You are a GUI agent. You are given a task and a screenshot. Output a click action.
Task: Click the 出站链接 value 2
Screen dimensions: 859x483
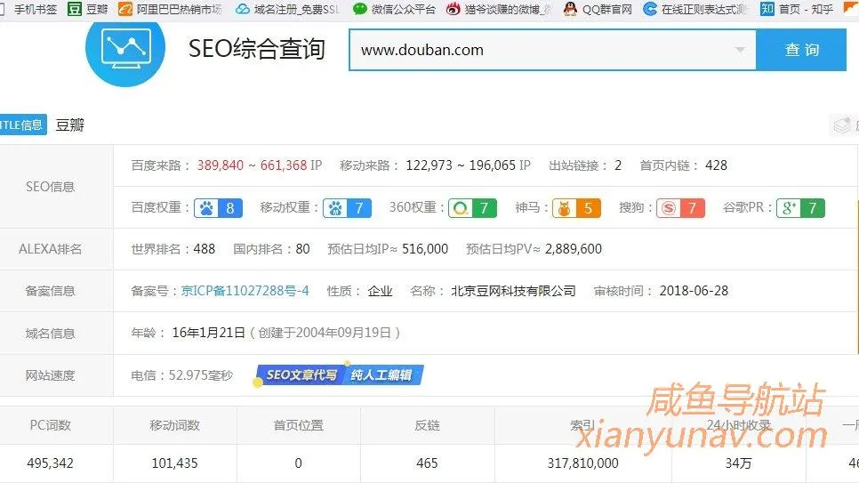click(x=618, y=165)
